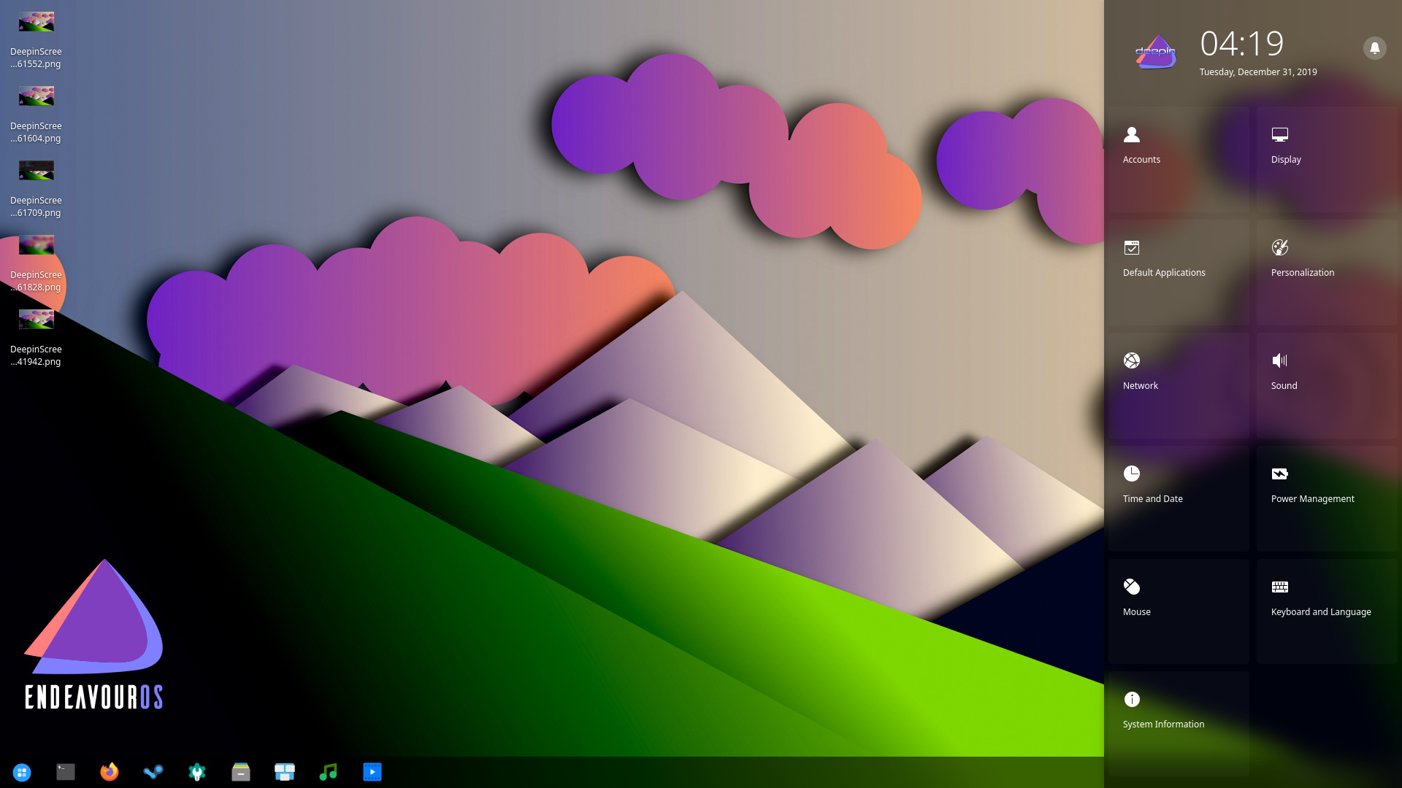Launch Firefox from the dock
The image size is (1402, 788).
(x=110, y=772)
